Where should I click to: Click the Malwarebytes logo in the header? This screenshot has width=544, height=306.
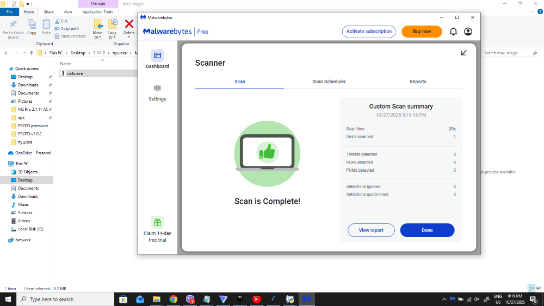click(167, 32)
